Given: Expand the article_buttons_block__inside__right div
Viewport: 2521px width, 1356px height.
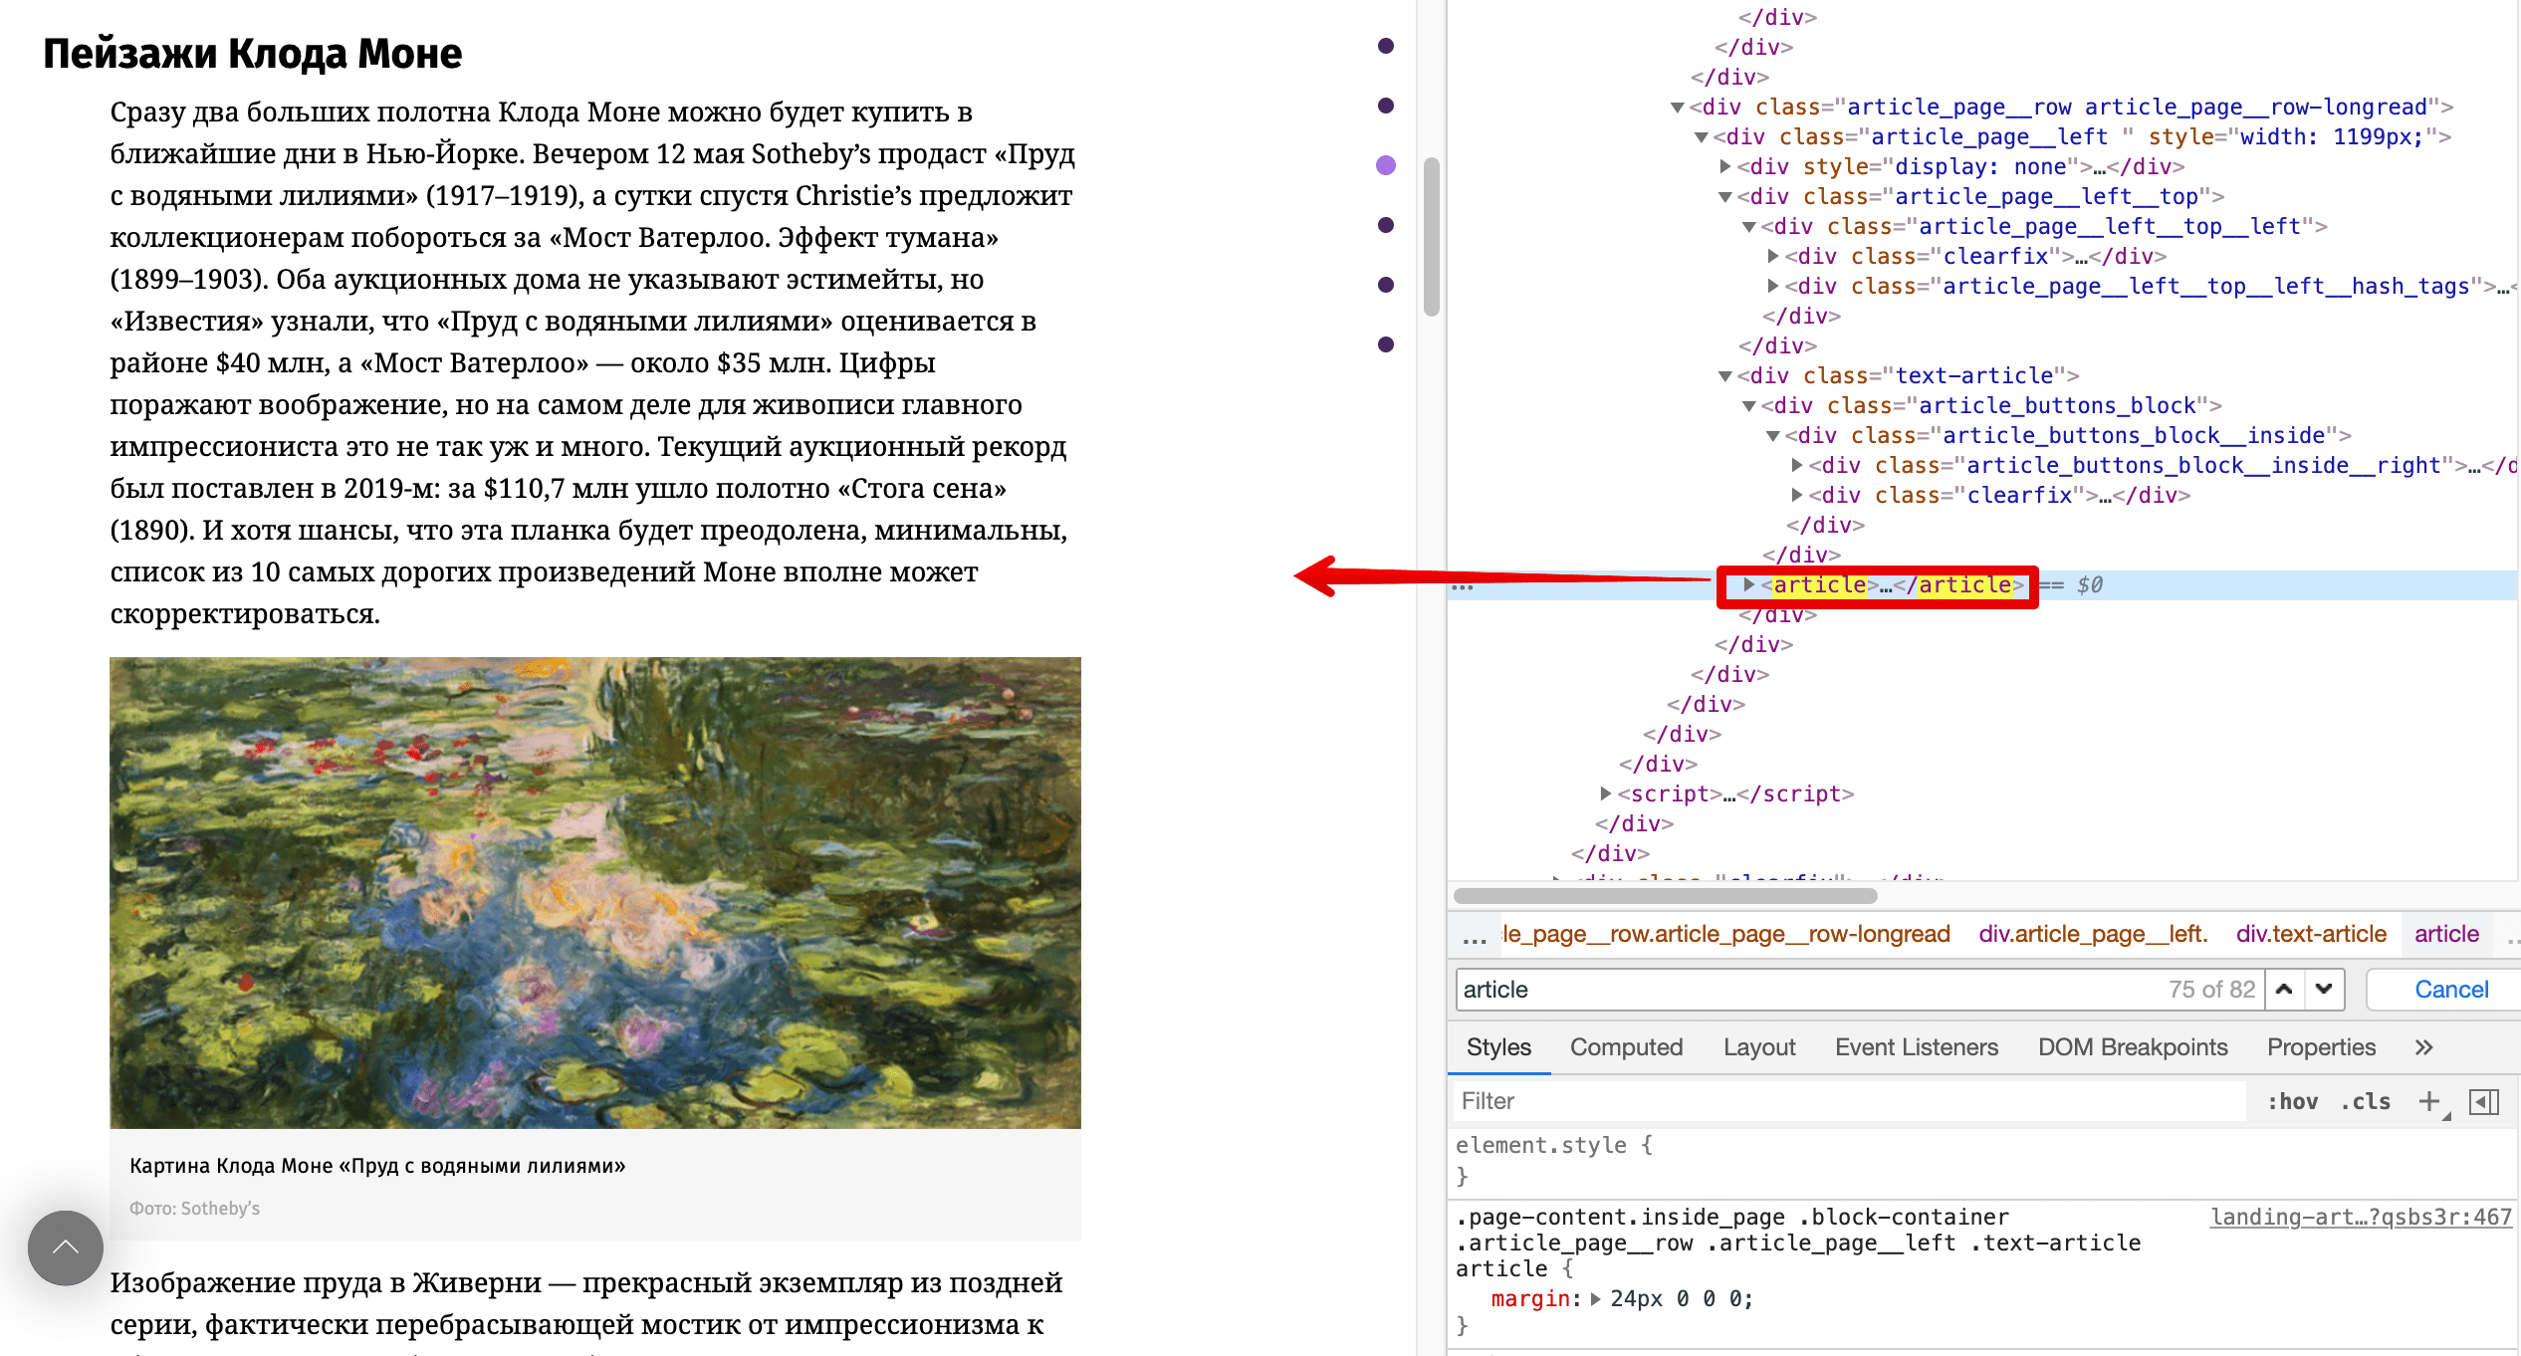Looking at the screenshot, I should [1797, 465].
